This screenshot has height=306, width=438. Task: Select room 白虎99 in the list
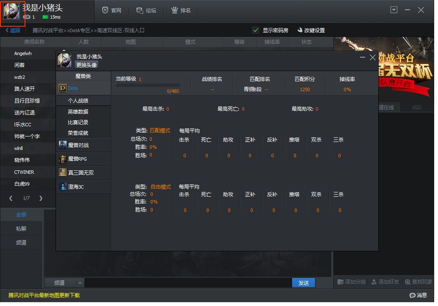pos(22,184)
